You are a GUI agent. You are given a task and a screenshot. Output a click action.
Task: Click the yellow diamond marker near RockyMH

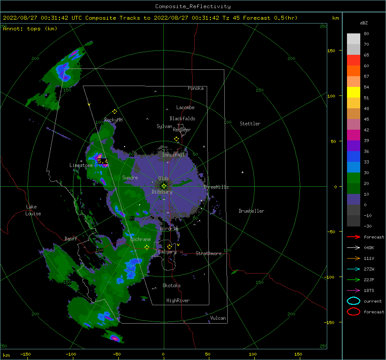(x=115, y=112)
